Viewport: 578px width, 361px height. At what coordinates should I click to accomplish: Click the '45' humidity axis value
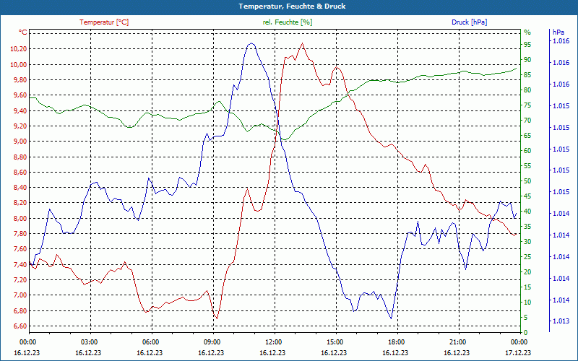(x=527, y=196)
